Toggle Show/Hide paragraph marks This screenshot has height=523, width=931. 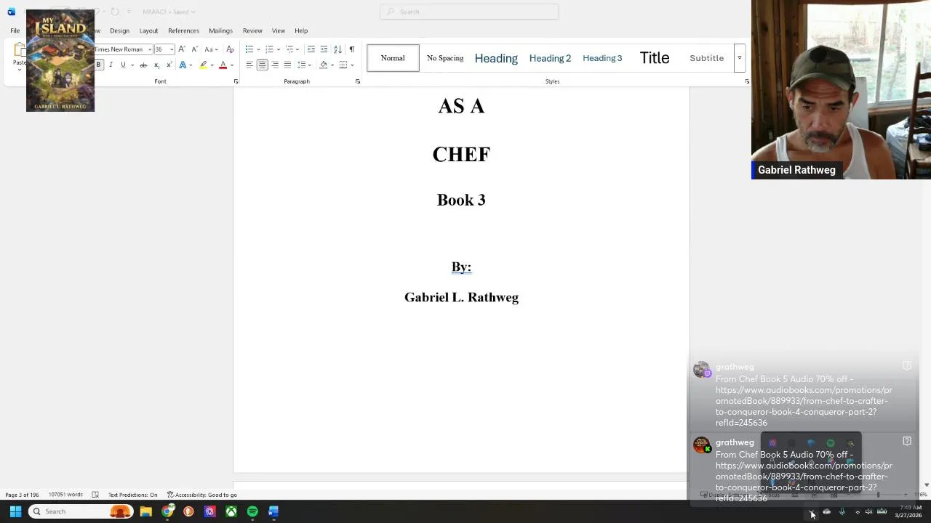(351, 49)
